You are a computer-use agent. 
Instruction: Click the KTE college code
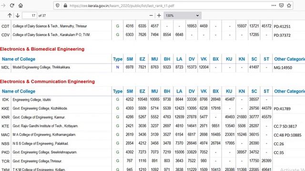[5, 126]
